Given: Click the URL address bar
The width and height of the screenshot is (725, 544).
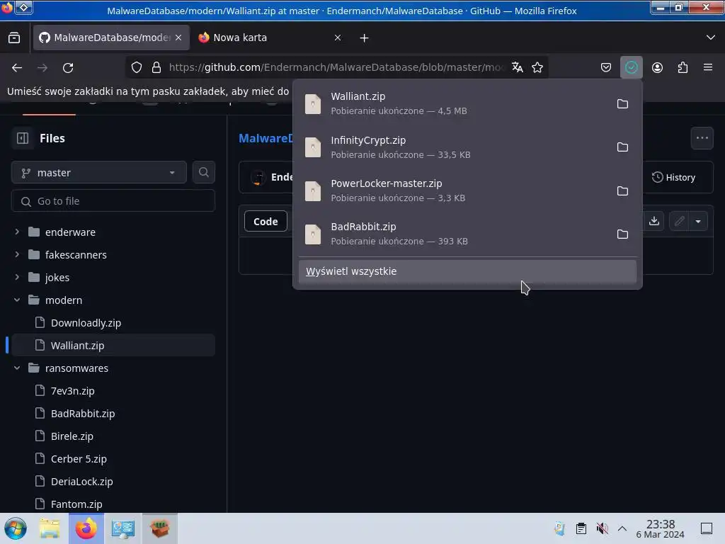Looking at the screenshot, I should click(336, 67).
